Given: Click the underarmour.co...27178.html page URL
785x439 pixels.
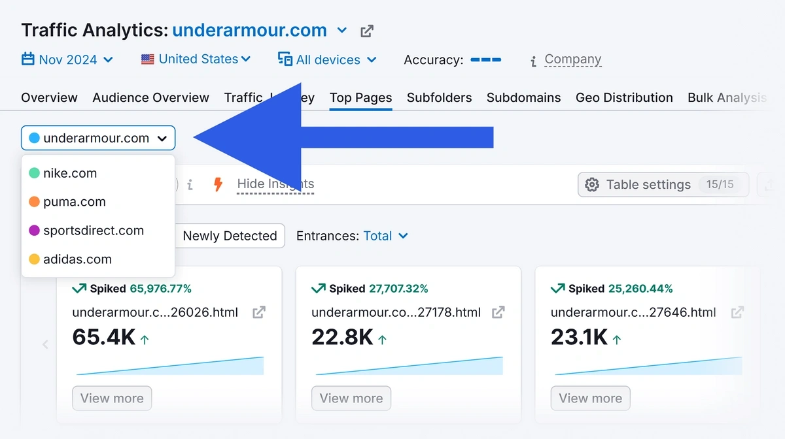Looking at the screenshot, I should 396,312.
